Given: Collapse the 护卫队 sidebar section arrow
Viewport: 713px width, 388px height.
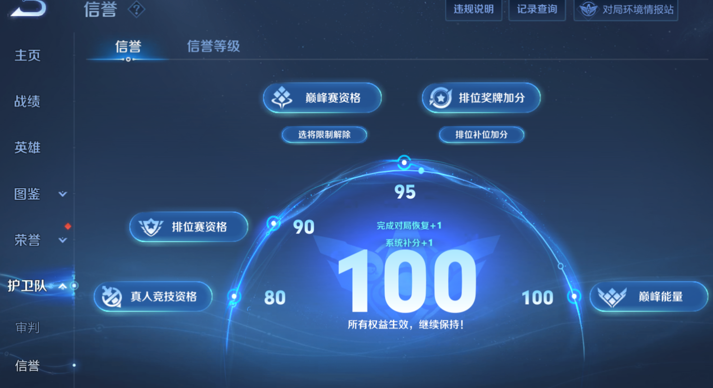Looking at the screenshot, I should tap(63, 286).
